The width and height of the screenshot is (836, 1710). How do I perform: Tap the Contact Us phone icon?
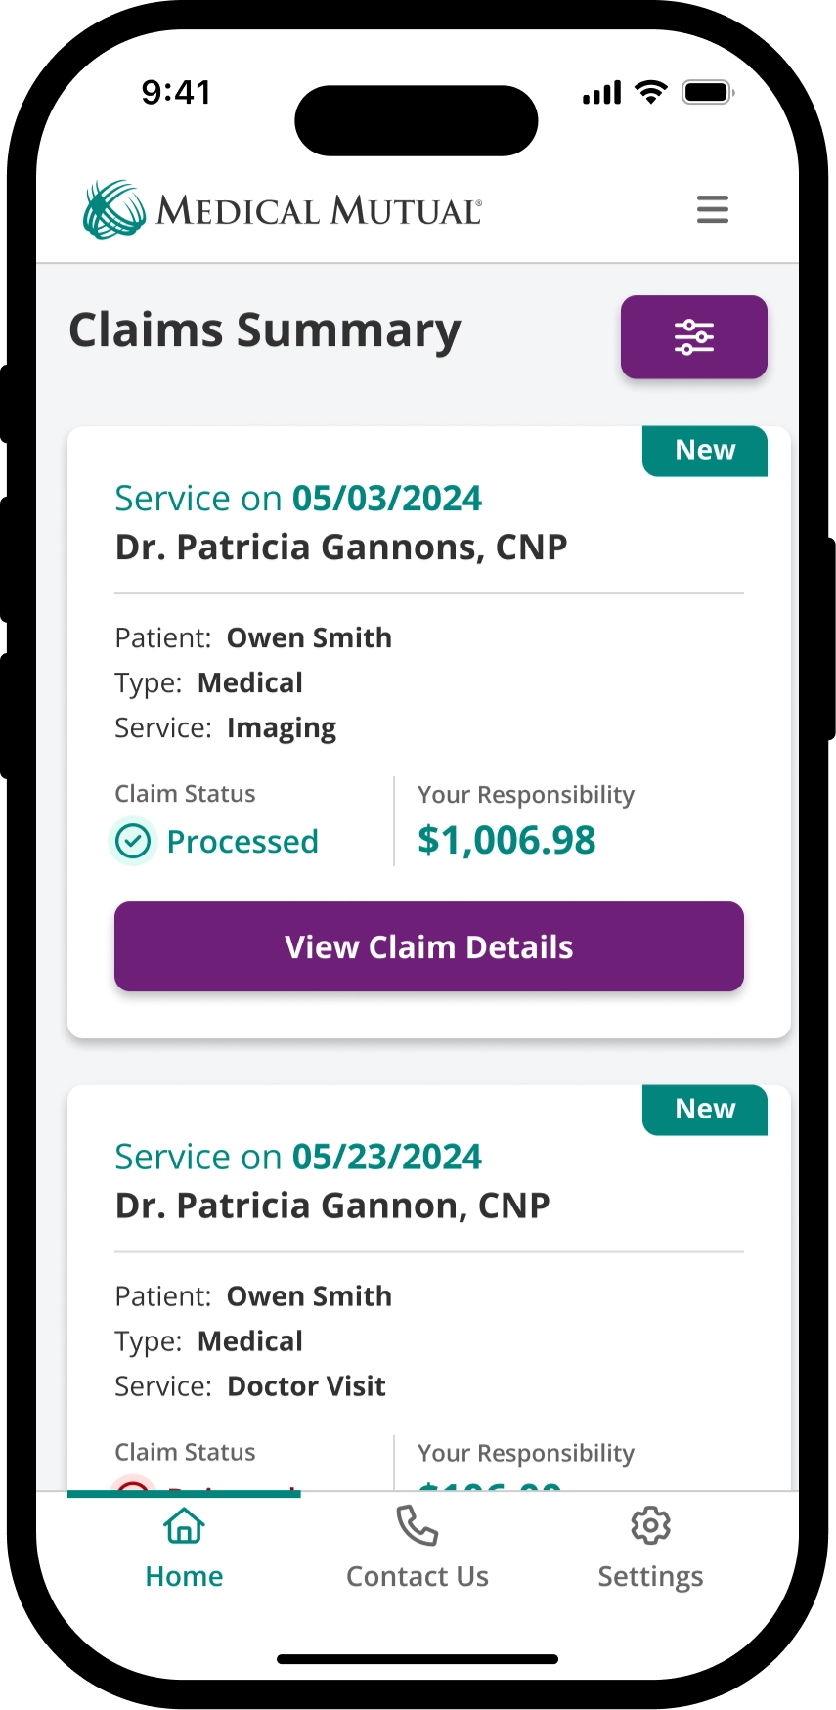(417, 1525)
